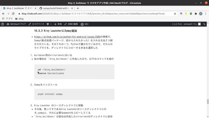The width and height of the screenshot is (209, 118).
Task: Go forward to the next page
Action: 8,14
